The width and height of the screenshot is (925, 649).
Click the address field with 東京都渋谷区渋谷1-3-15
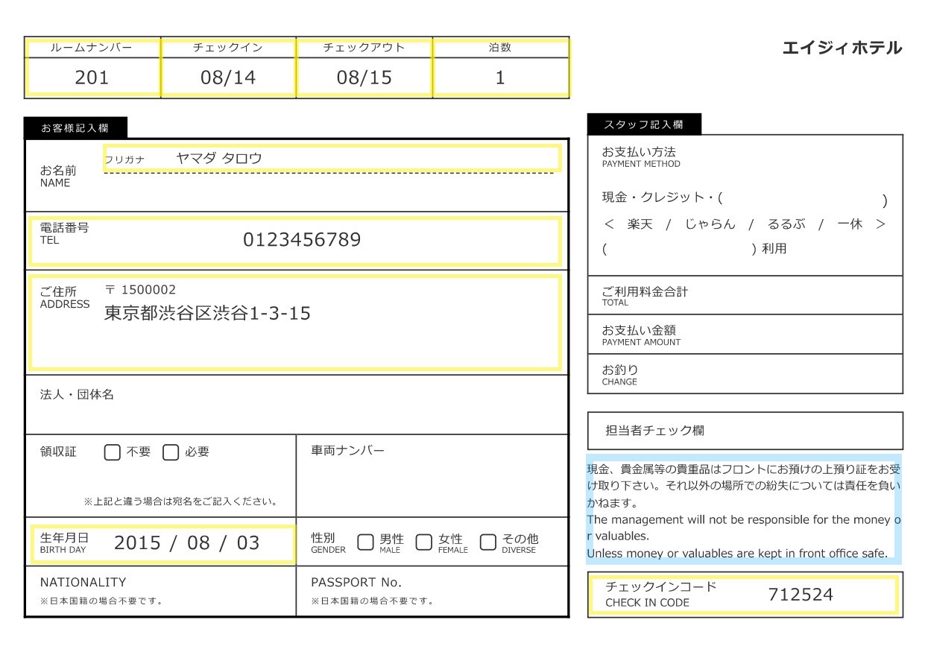click(x=295, y=322)
